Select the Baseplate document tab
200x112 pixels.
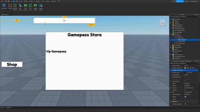coord(6,15)
